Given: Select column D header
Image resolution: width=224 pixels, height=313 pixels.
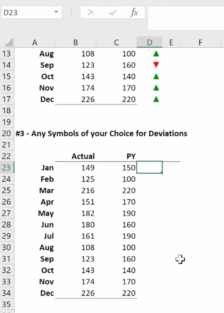Looking at the screenshot, I should point(150,42).
